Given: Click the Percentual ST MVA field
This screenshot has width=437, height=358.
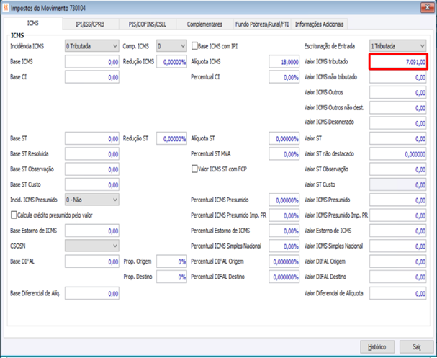Looking at the screenshot, I should coord(284,153).
